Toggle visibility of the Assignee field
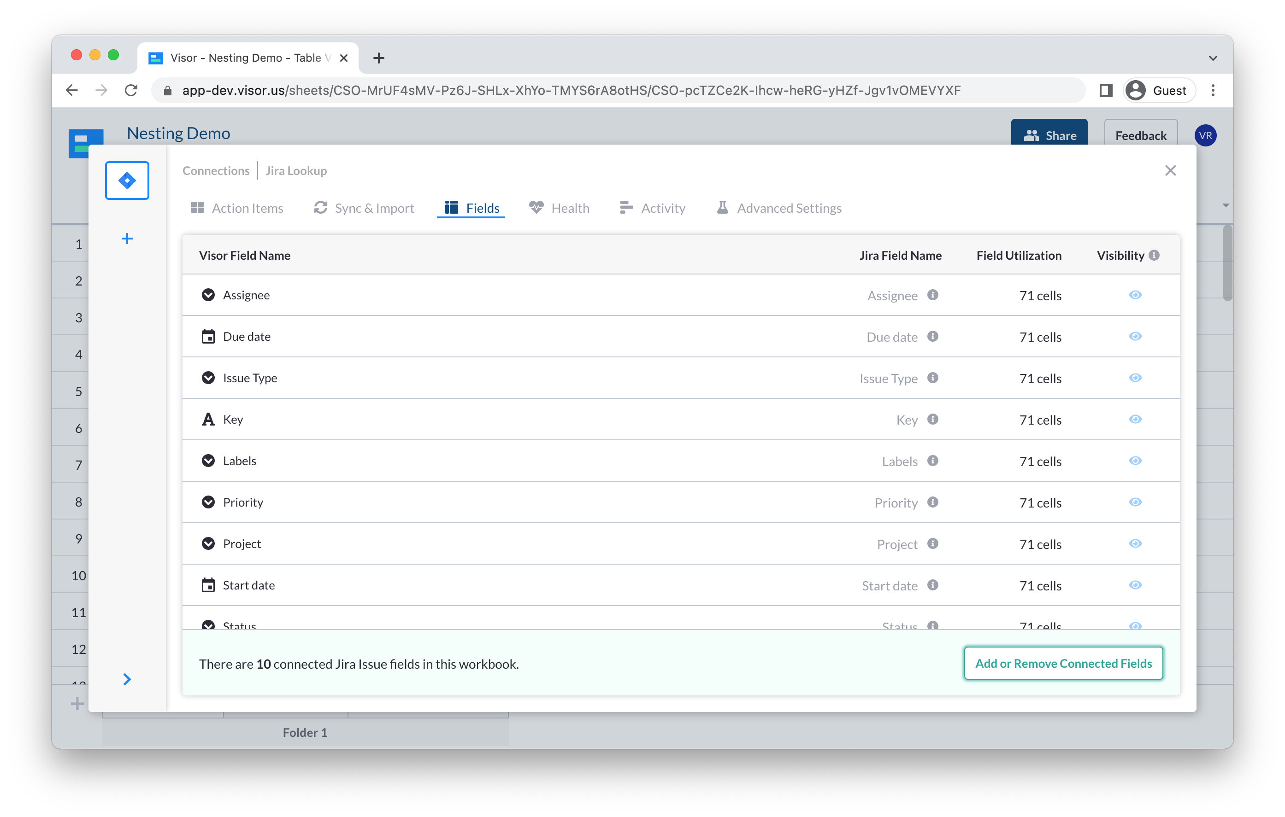Screen dimensions: 1285x817 pyautogui.click(x=1135, y=295)
